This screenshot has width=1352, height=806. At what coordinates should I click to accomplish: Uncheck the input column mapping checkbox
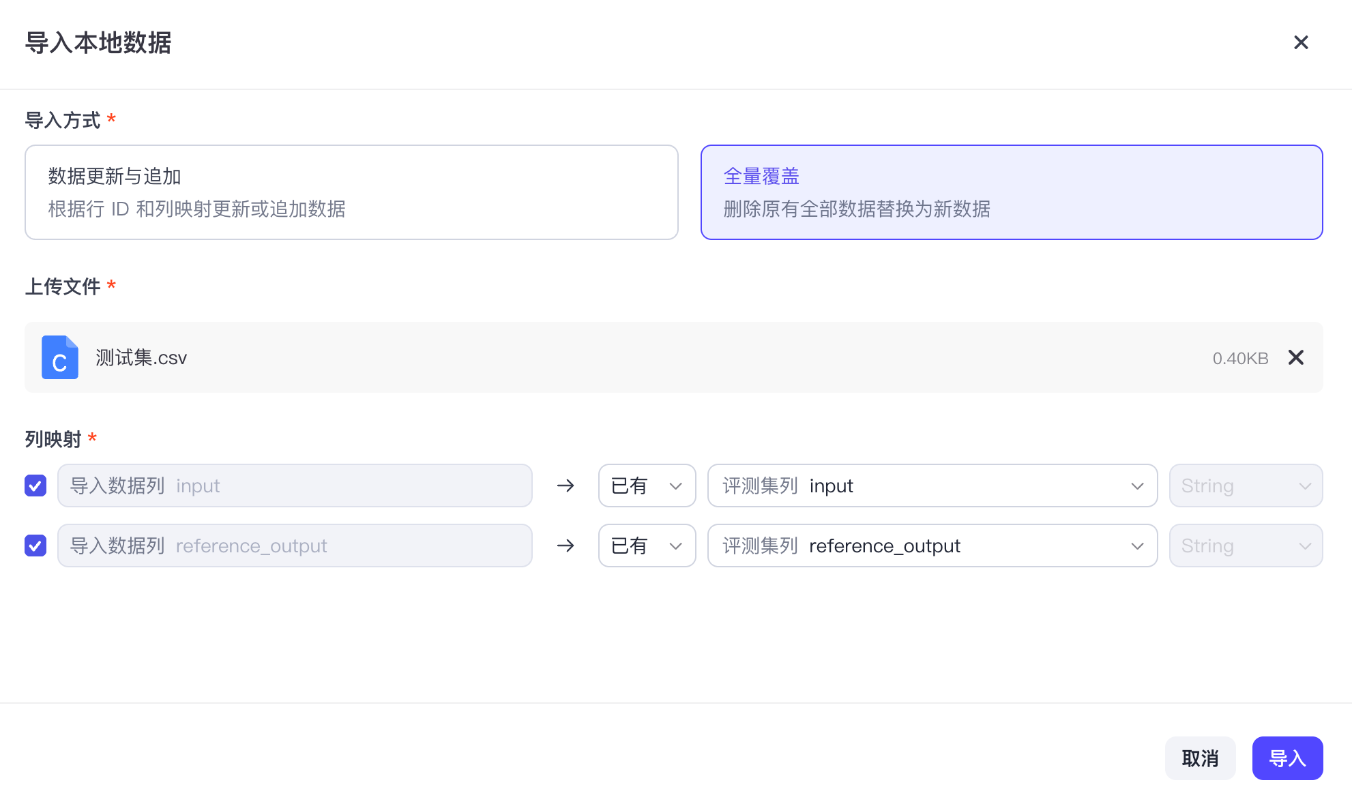tap(35, 486)
